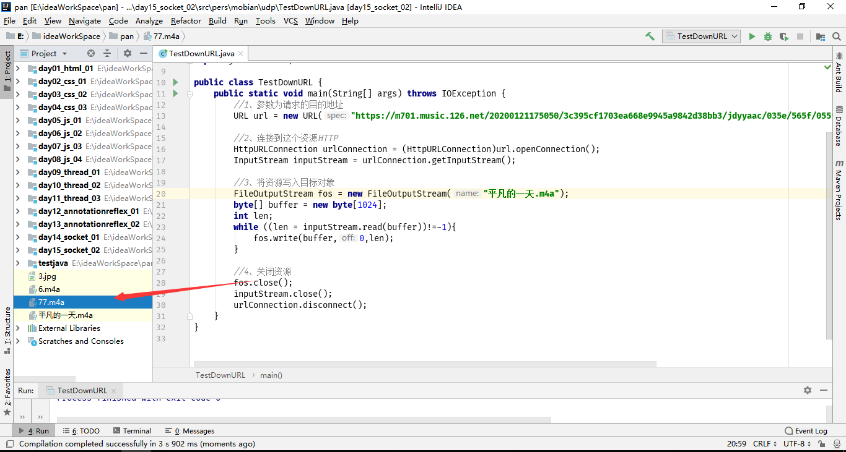The image size is (846, 452).
Task: Switch to the 6: TODO tool tab
Action: (x=81, y=431)
